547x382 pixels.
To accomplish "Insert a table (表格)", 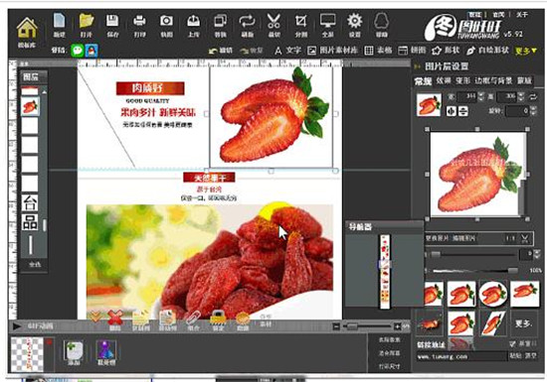I will coord(378,51).
